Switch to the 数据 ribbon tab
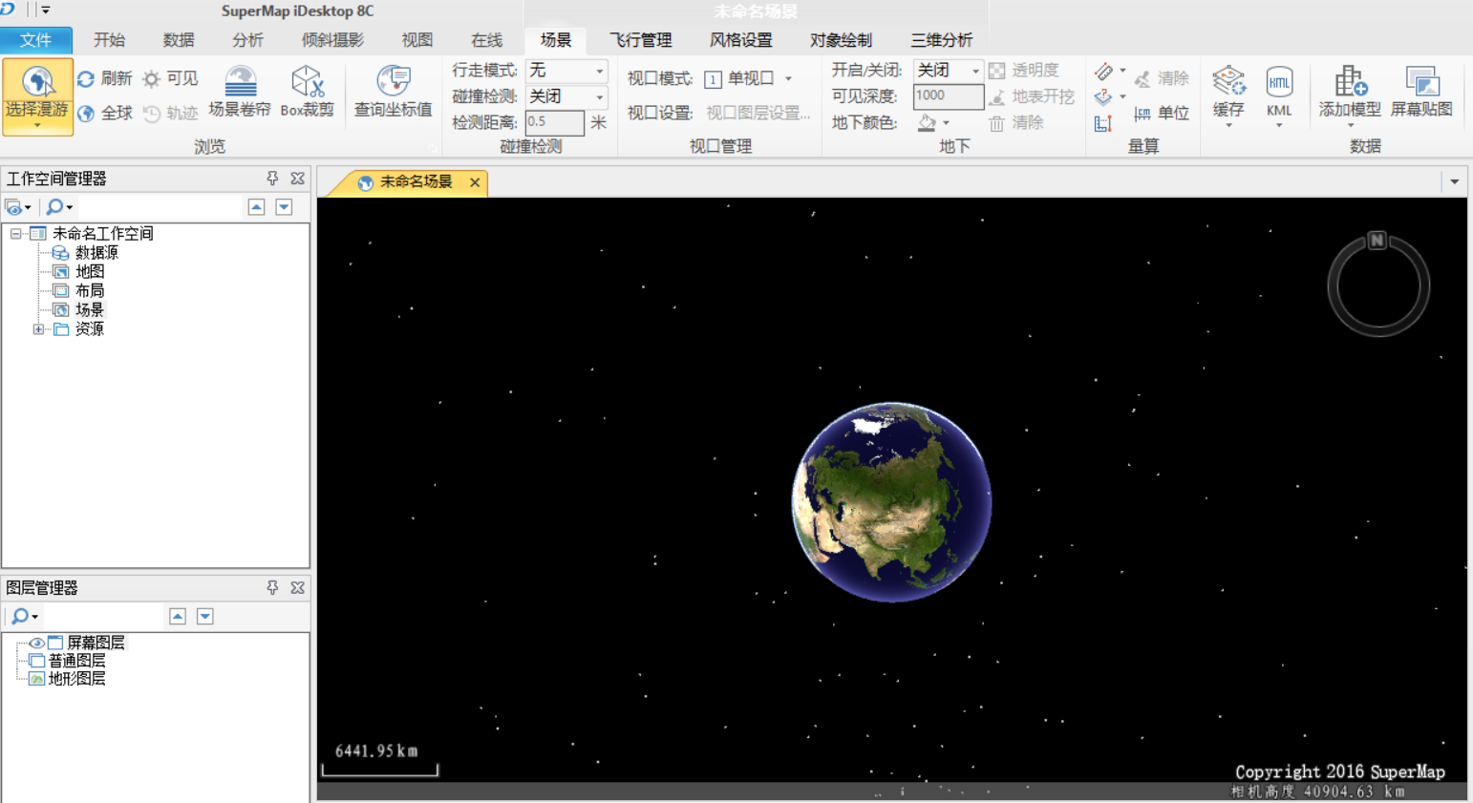The image size is (1473, 803). pyautogui.click(x=179, y=40)
